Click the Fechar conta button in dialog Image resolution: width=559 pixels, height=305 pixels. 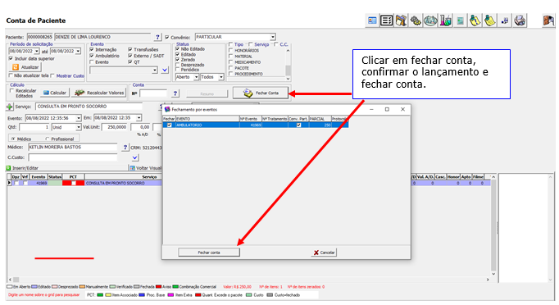tap(209, 253)
